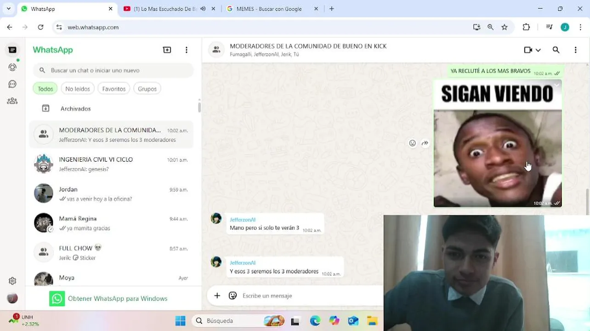
Task: Click JefferzonAI name on first message
Action: coord(243,220)
